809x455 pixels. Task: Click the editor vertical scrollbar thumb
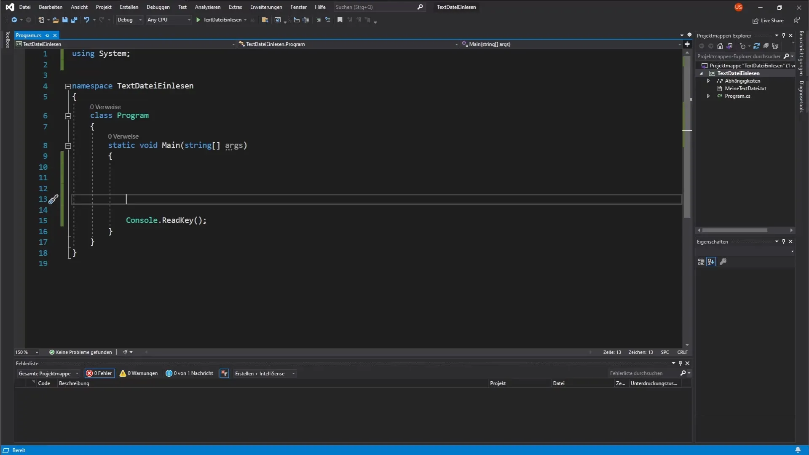687,137
